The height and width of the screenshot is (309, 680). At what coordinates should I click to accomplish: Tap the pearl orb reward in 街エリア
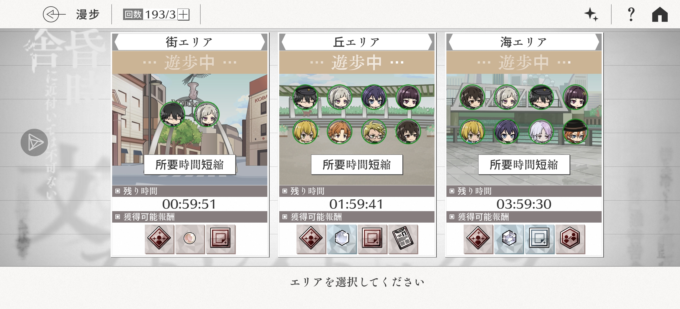point(190,239)
